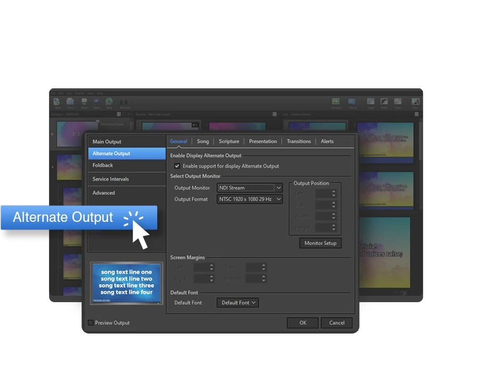Expand the arrow beside Remote toolbar icon

tap(130, 103)
